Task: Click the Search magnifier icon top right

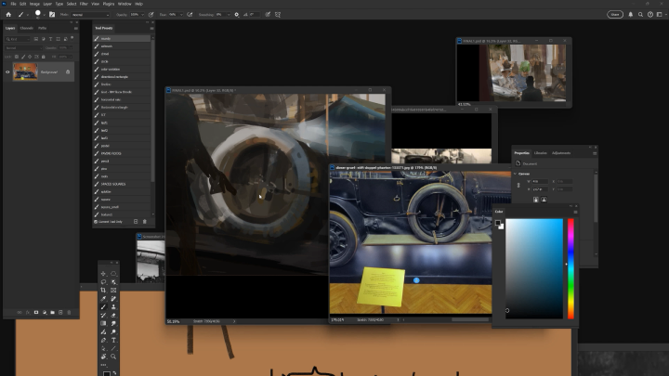Action: 640,15
